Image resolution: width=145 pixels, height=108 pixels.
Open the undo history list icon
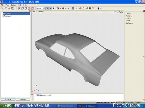[x=72, y=8]
